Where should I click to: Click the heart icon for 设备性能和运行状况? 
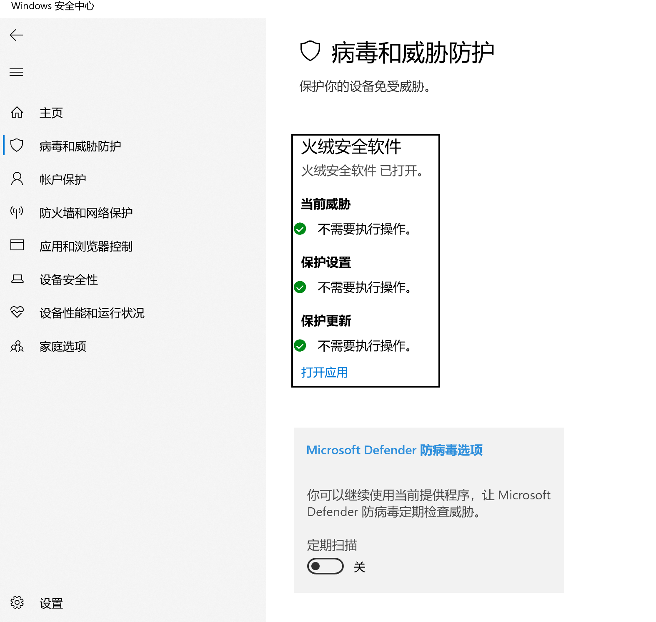pos(17,312)
